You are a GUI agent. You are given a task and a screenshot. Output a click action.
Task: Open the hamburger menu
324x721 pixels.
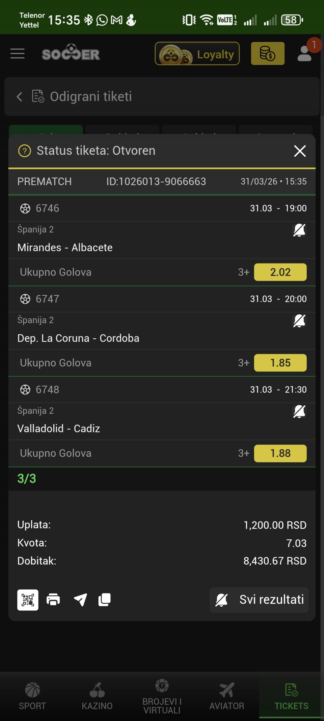(17, 53)
